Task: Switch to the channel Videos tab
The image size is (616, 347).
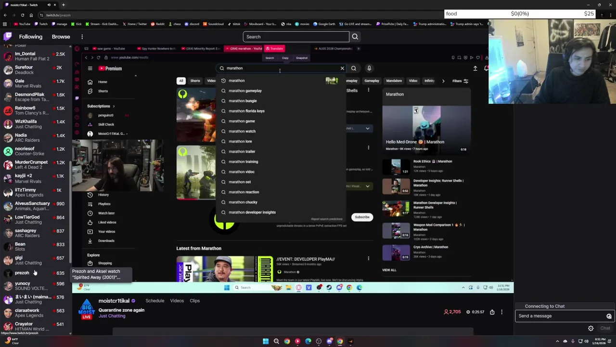Action: click(x=177, y=301)
